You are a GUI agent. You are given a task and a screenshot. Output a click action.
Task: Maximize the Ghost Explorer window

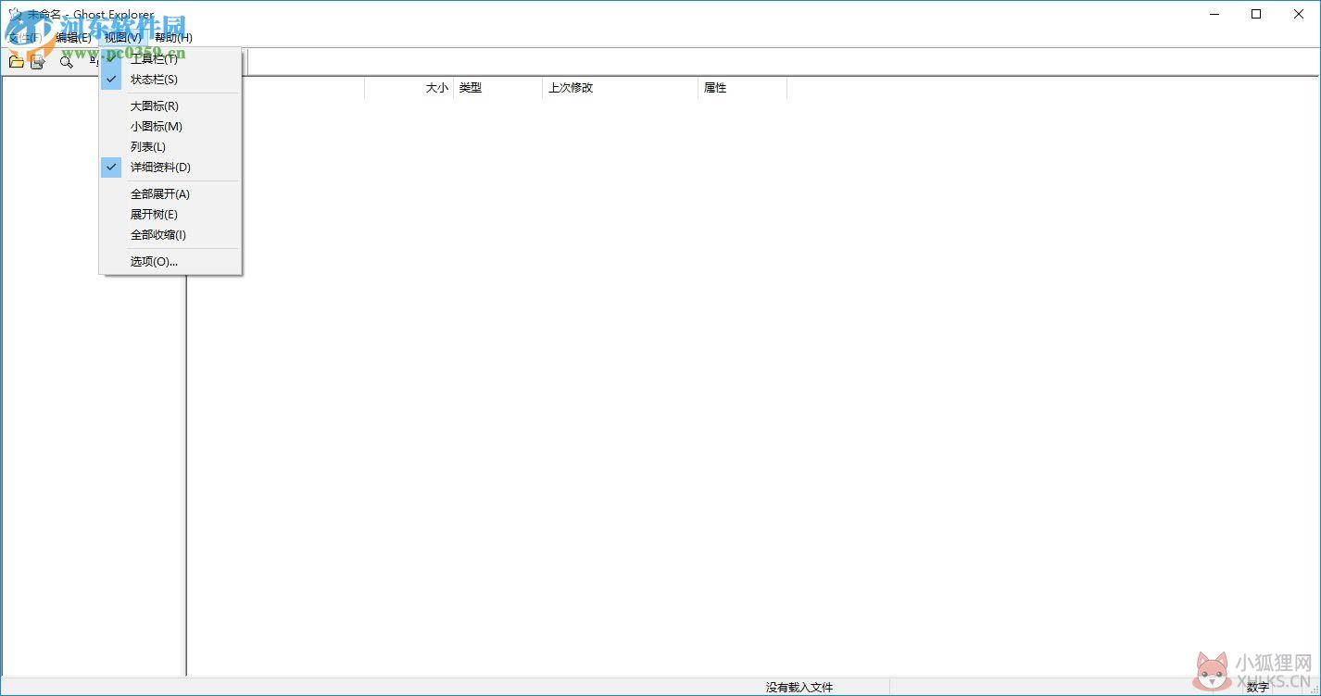coord(1256,14)
